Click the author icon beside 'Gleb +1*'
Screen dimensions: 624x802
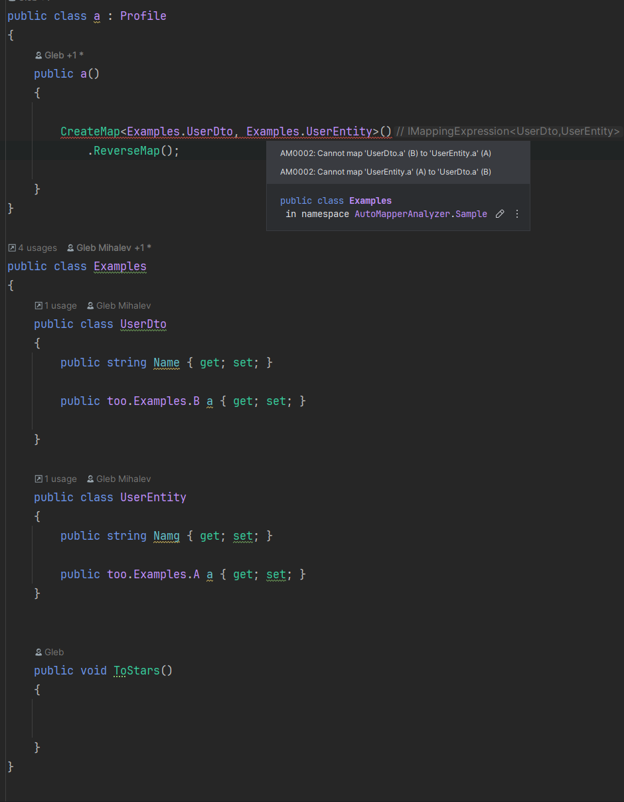tap(38, 55)
